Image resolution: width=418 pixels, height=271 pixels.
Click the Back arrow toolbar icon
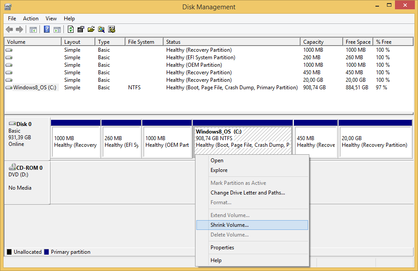(x=9, y=30)
